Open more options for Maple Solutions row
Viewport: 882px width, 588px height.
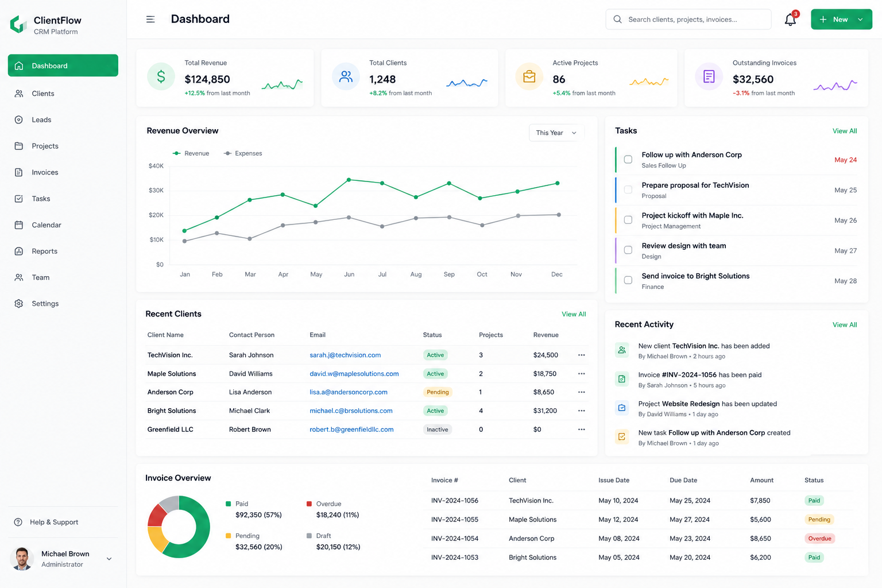[581, 374]
